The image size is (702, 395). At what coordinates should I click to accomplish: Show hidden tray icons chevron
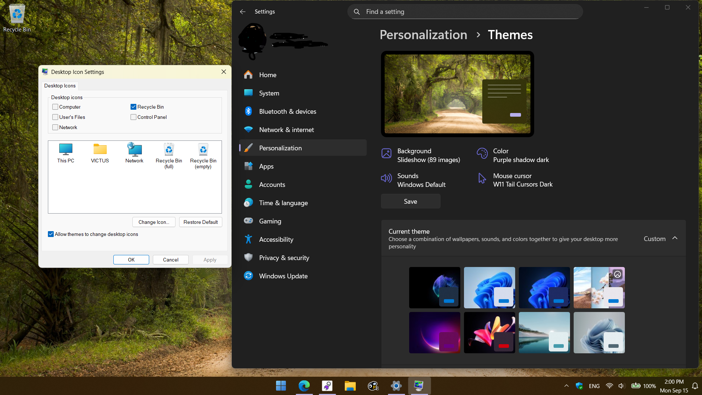566,386
